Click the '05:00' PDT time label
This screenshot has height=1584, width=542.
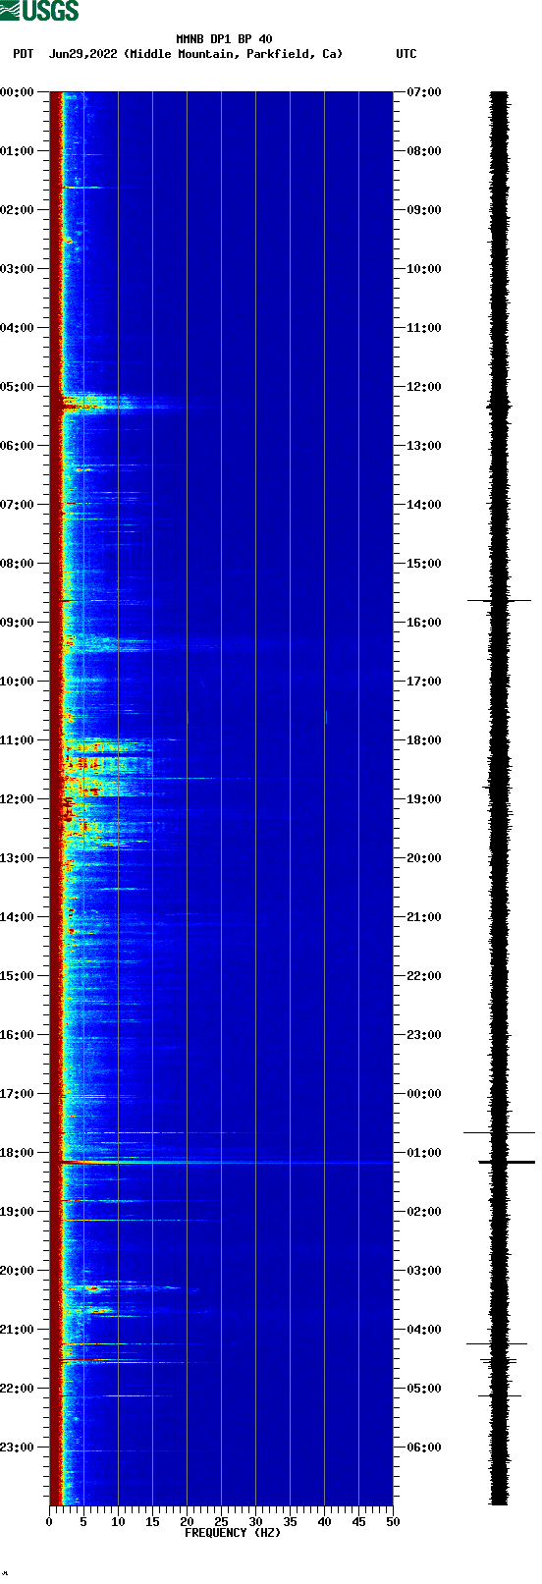click(18, 387)
